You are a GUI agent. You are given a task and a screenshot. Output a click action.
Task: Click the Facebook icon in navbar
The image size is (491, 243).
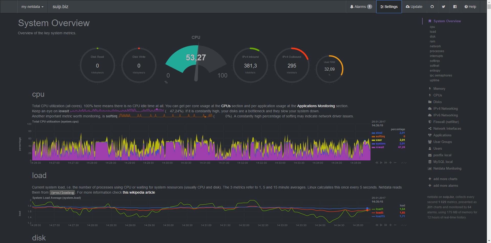455,7
